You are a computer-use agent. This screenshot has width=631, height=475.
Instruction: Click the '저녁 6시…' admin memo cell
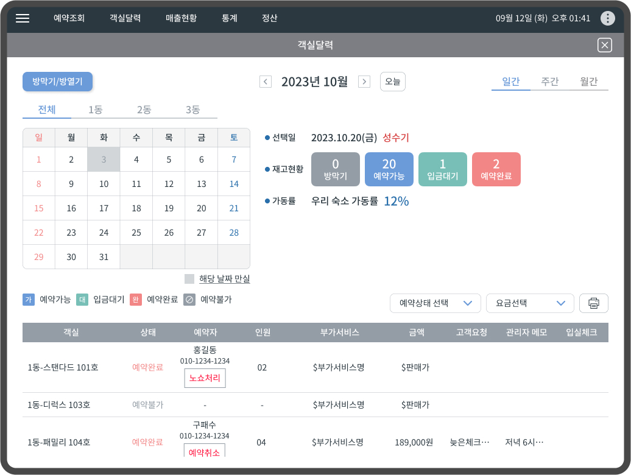(524, 443)
